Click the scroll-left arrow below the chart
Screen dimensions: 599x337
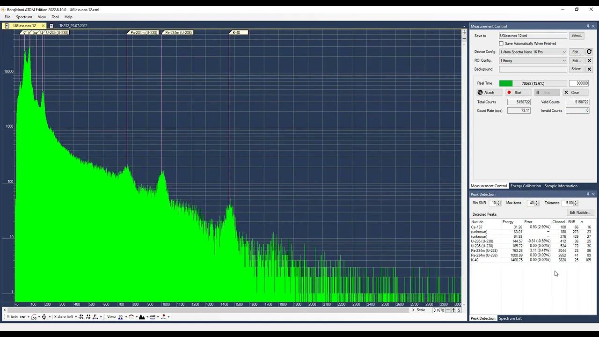click(x=4, y=310)
